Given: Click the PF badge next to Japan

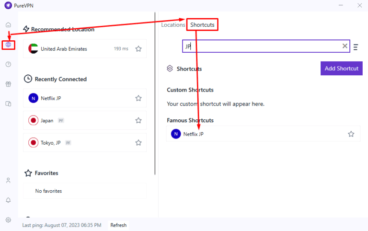Looking at the screenshot, I should (x=61, y=121).
